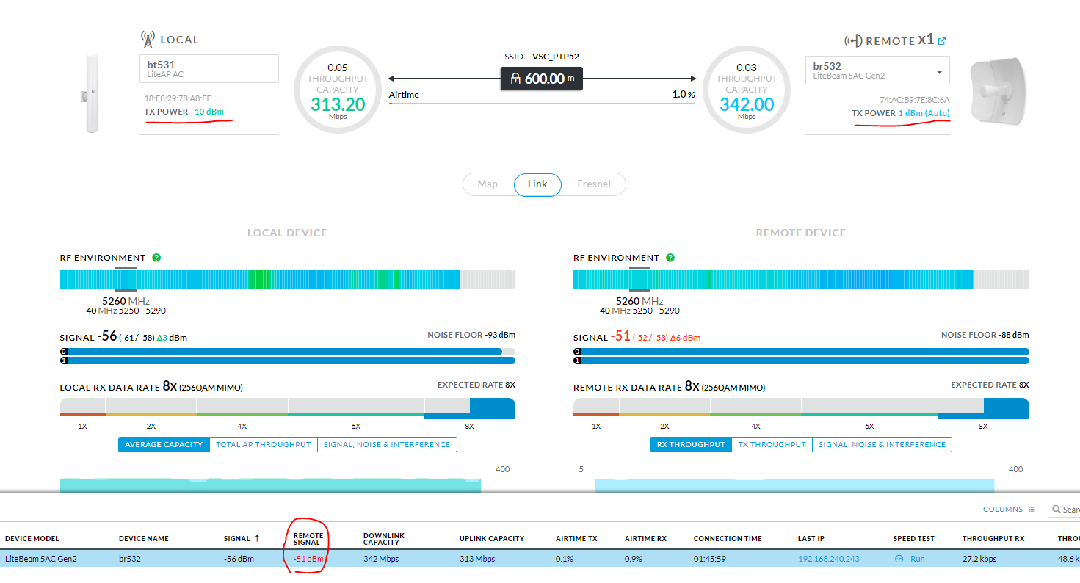This screenshot has height=583, width=1080.
Task: Click local RF environment spectrum bar
Action: pos(260,279)
